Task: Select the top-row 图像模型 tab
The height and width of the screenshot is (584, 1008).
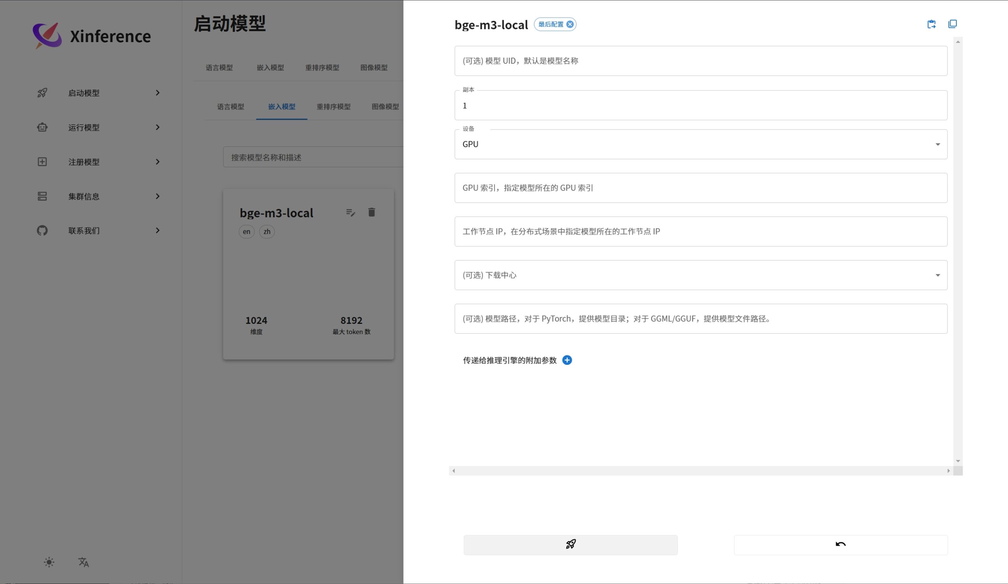Action: tap(374, 68)
